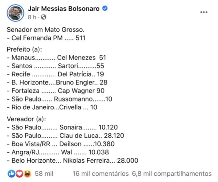Click the Rio de Janeiro Crivella line
The width and height of the screenshot is (218, 182).
point(52,107)
